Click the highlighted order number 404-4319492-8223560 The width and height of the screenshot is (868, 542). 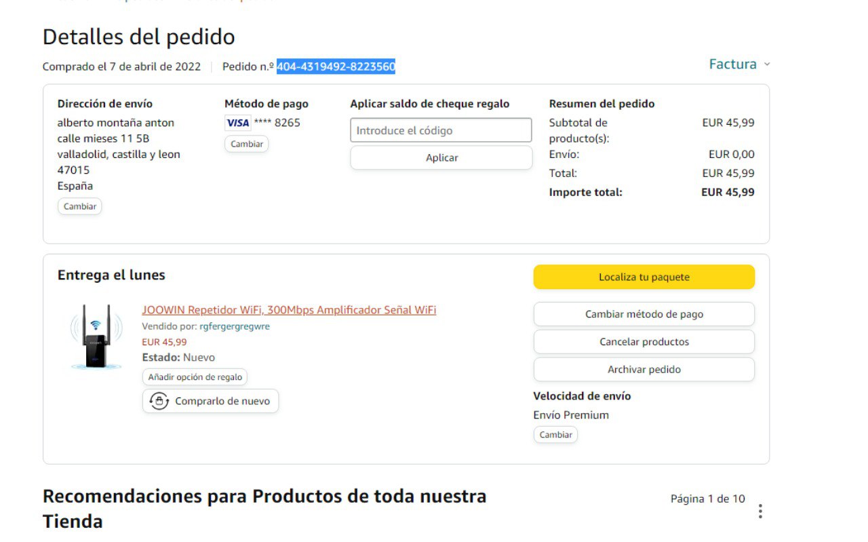point(336,66)
